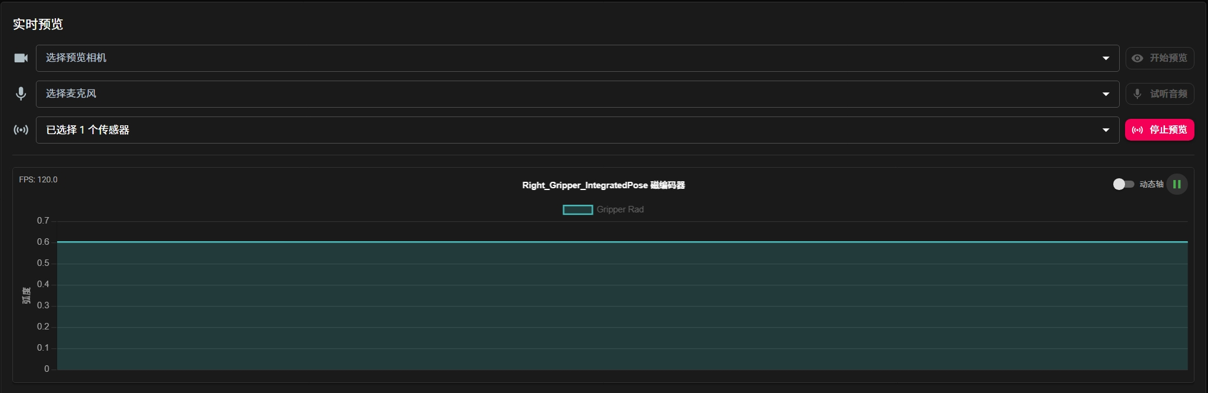Expand the microphone dropdown arrow
Image resolution: width=1208 pixels, height=393 pixels.
1106,94
